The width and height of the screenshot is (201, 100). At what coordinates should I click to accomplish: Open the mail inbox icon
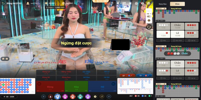coord(136,3)
